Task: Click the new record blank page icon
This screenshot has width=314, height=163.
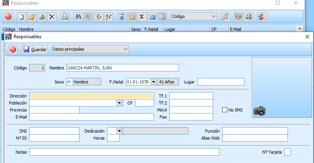Action: click(x=22, y=17)
